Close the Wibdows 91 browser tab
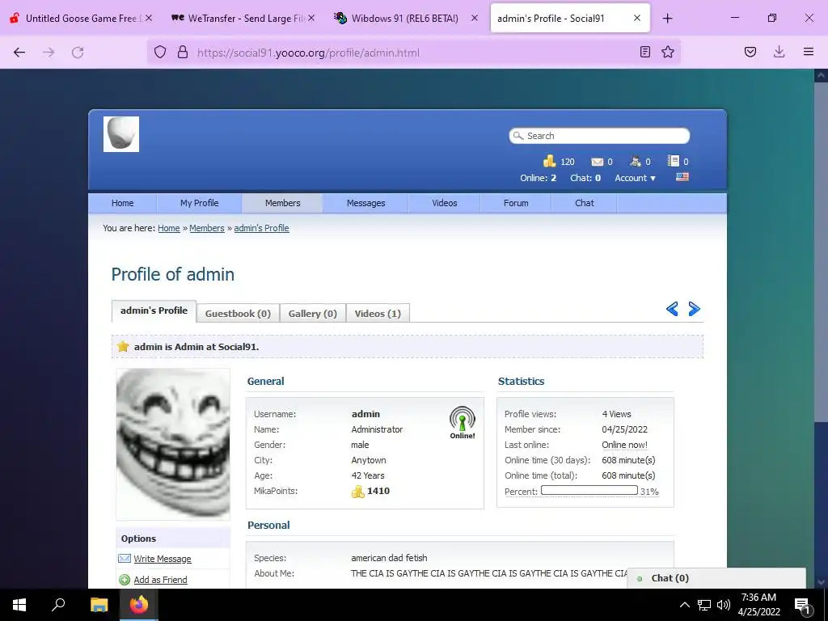The width and height of the screenshot is (828, 621). point(474,18)
